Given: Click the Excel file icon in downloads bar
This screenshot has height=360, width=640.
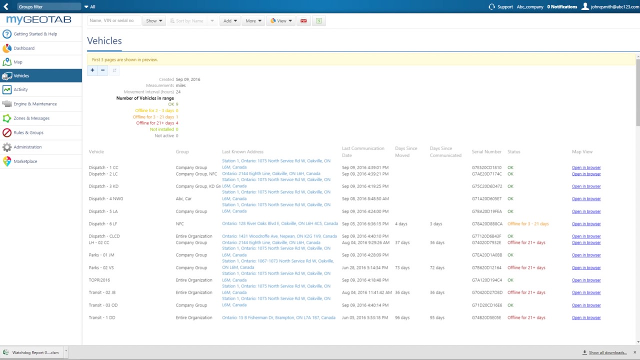Looking at the screenshot, I should 5,352.
